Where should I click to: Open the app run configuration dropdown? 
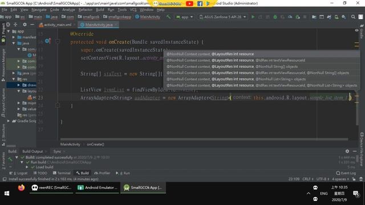pos(185,17)
